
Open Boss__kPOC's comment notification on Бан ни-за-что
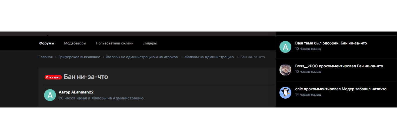[339, 66]
